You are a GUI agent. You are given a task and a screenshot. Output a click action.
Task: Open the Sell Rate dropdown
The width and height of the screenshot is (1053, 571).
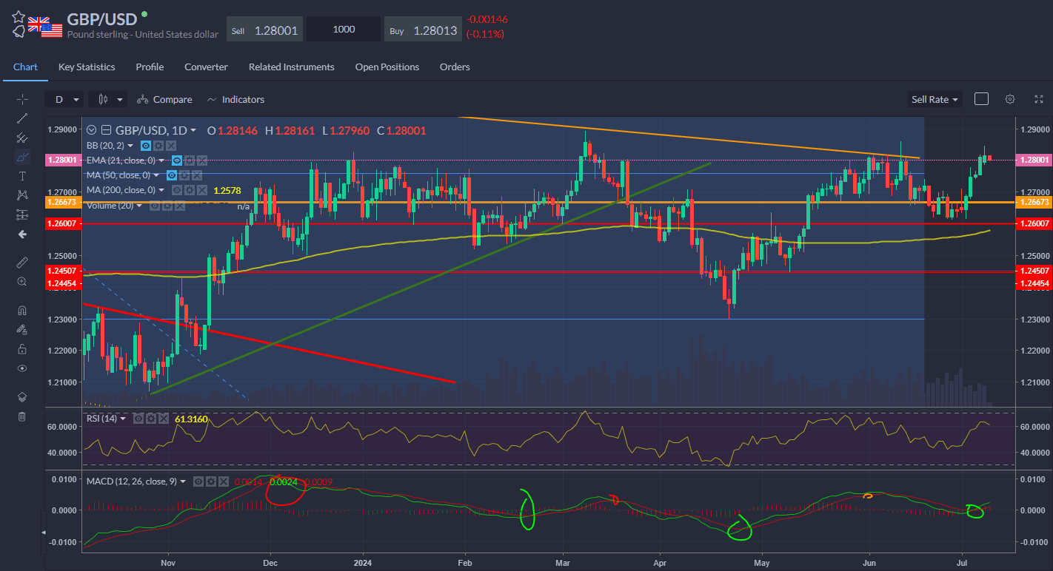coord(935,99)
